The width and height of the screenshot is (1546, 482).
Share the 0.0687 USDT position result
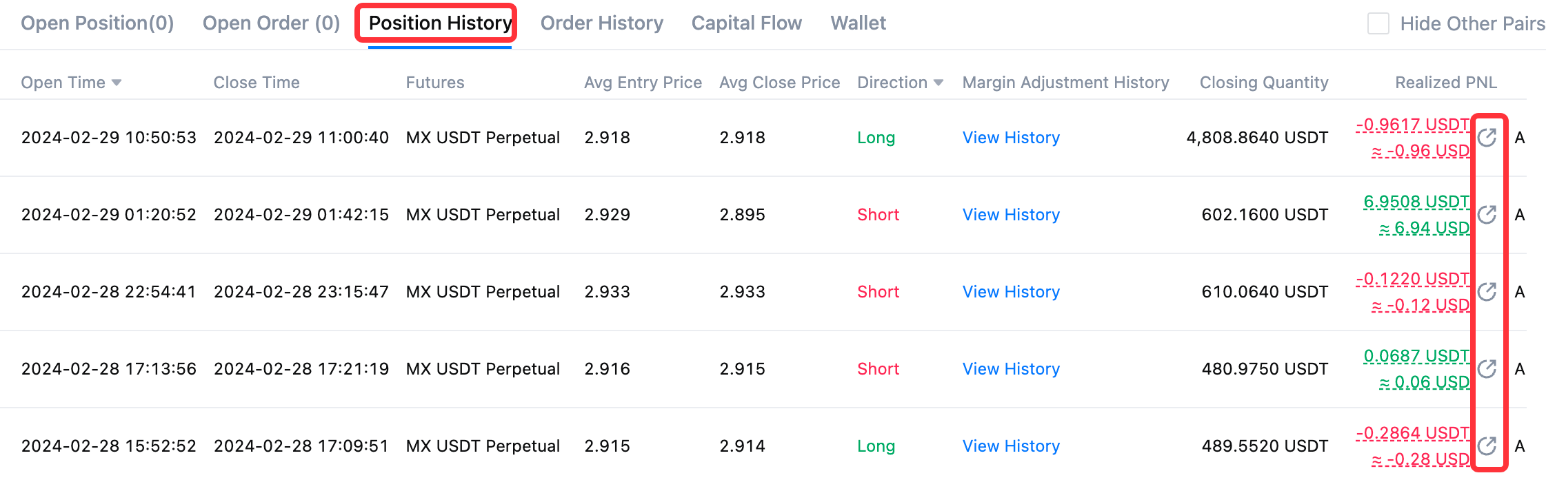coord(1487,369)
